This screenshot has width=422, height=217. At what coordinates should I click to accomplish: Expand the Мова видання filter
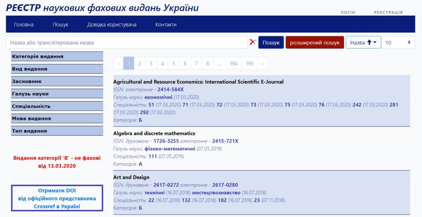[x=57, y=118]
